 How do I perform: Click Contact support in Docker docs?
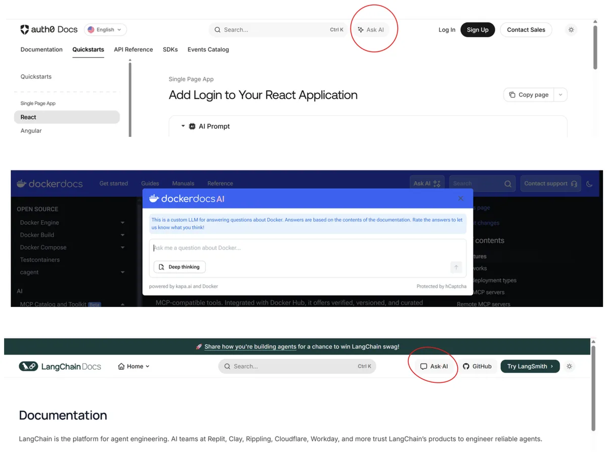(550, 183)
